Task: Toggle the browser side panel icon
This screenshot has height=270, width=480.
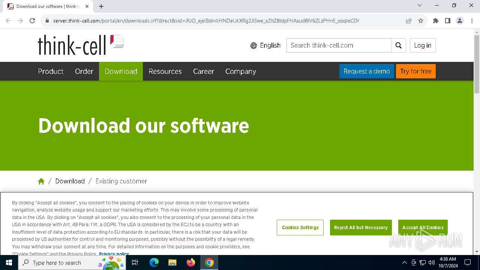Action: (x=448, y=21)
